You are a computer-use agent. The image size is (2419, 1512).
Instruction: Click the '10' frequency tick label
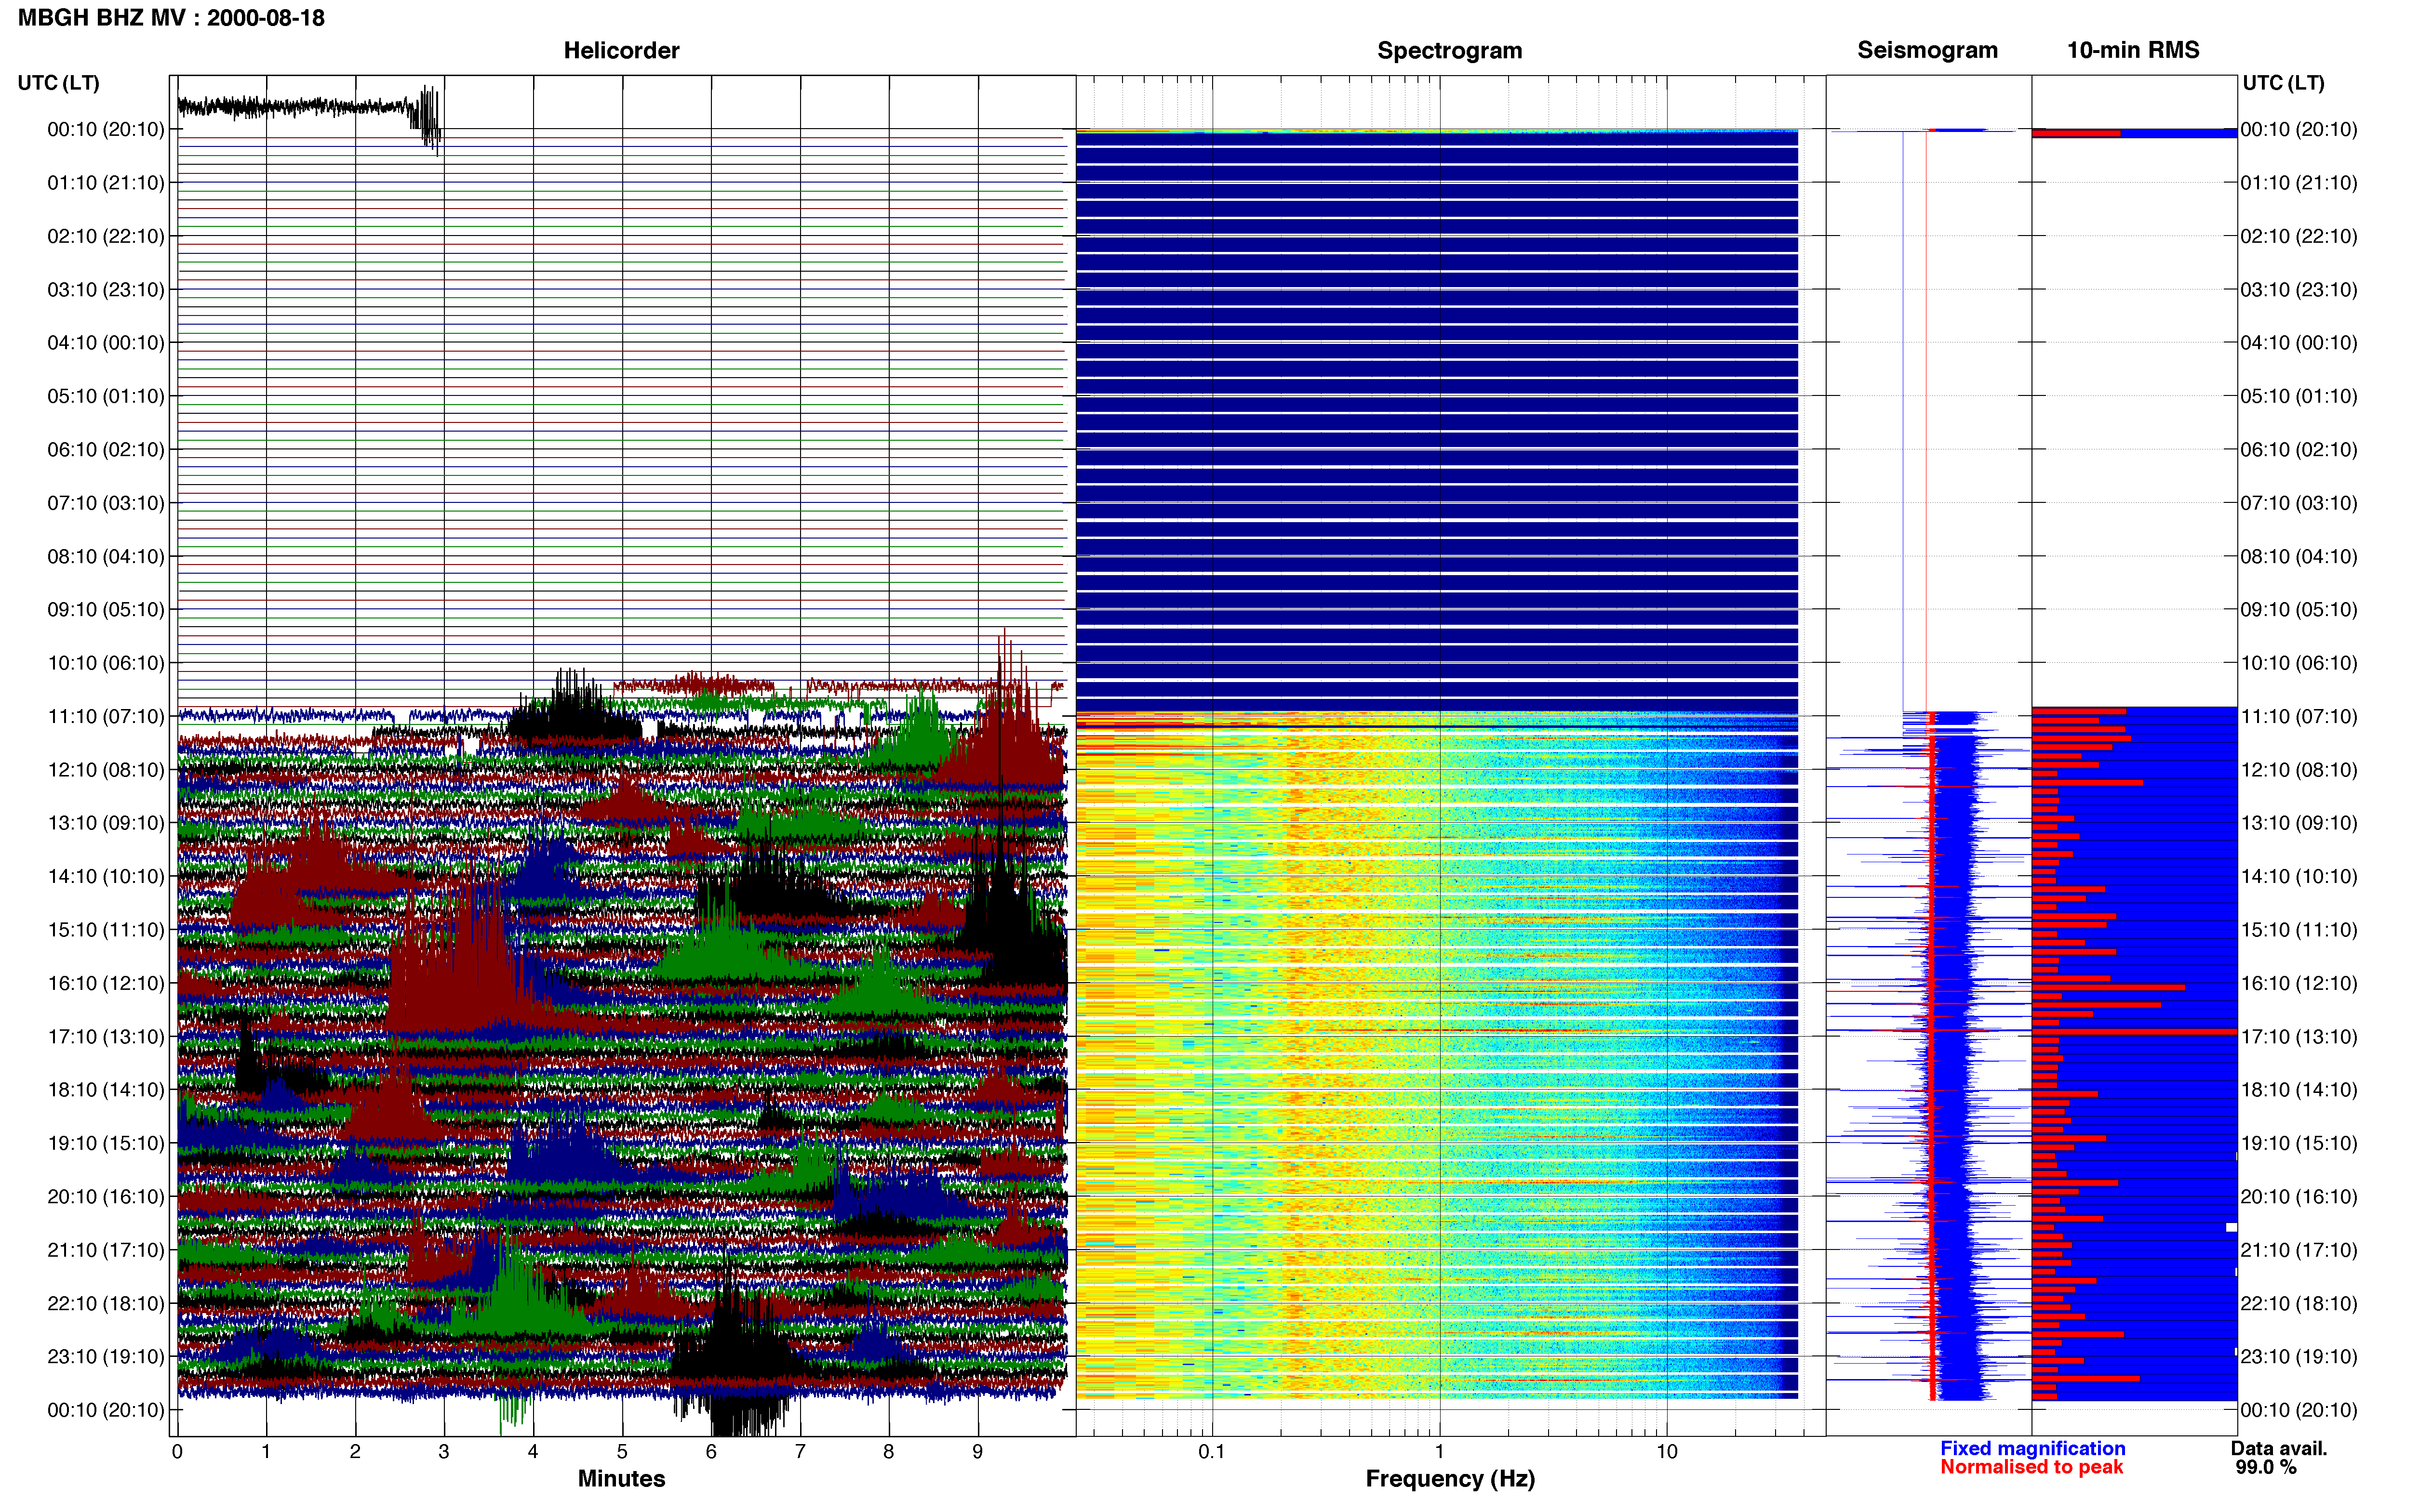pos(1667,1452)
